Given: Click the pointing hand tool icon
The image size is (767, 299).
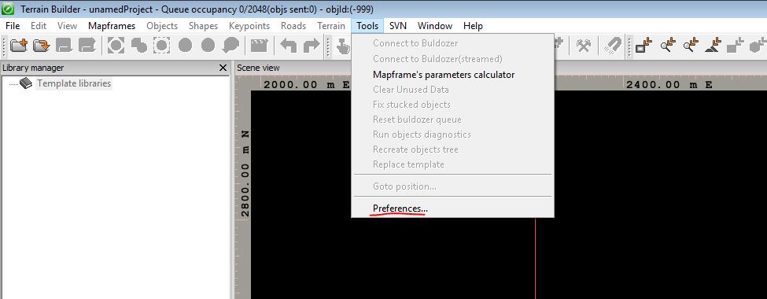Looking at the screenshot, I should point(344,46).
